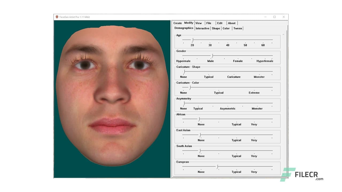Click the scrollbar up arrow on panel
Viewport: 342px width, 192px height.
(x=283, y=34)
